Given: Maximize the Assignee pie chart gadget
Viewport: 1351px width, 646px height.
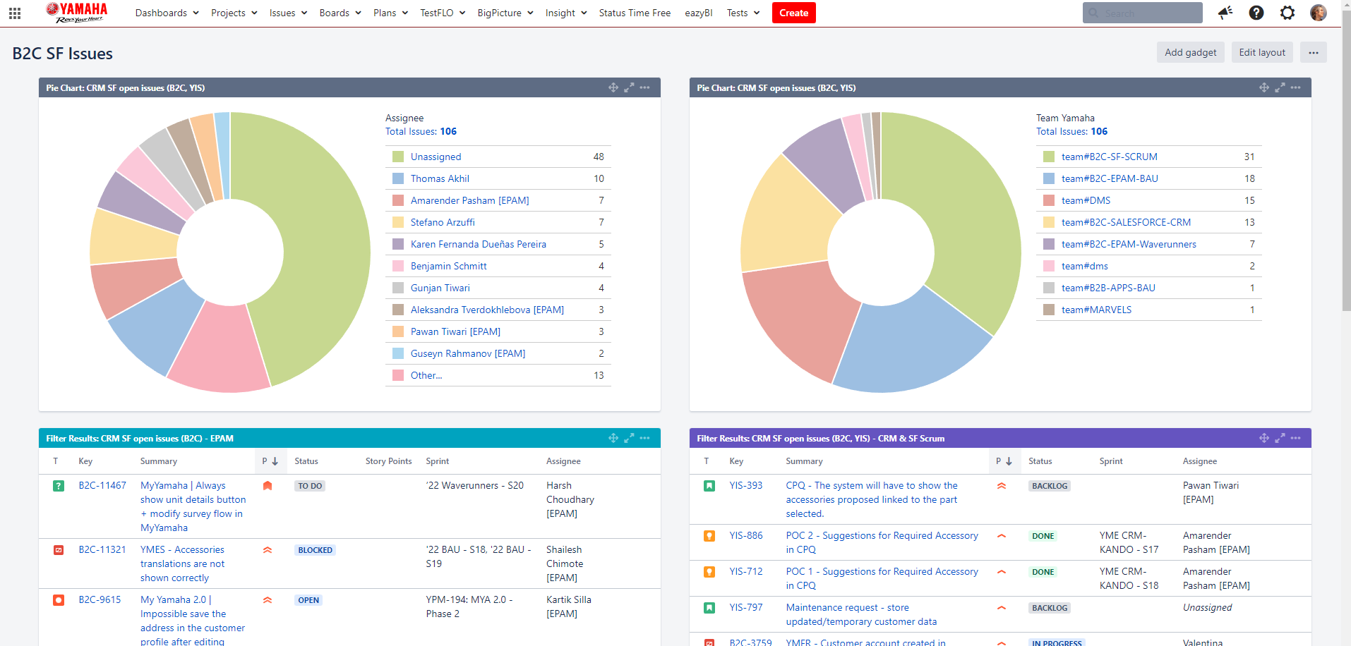Looking at the screenshot, I should click(629, 87).
